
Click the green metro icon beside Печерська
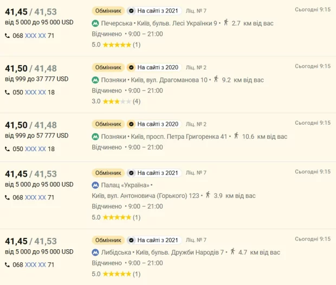click(x=95, y=24)
